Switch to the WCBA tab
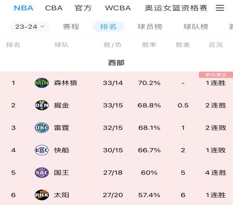233x205 pixels. [118, 8]
